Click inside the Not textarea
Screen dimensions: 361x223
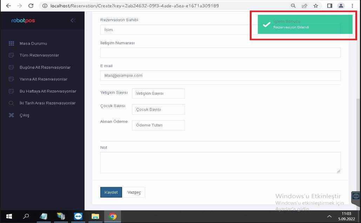pyautogui.click(x=220, y=162)
